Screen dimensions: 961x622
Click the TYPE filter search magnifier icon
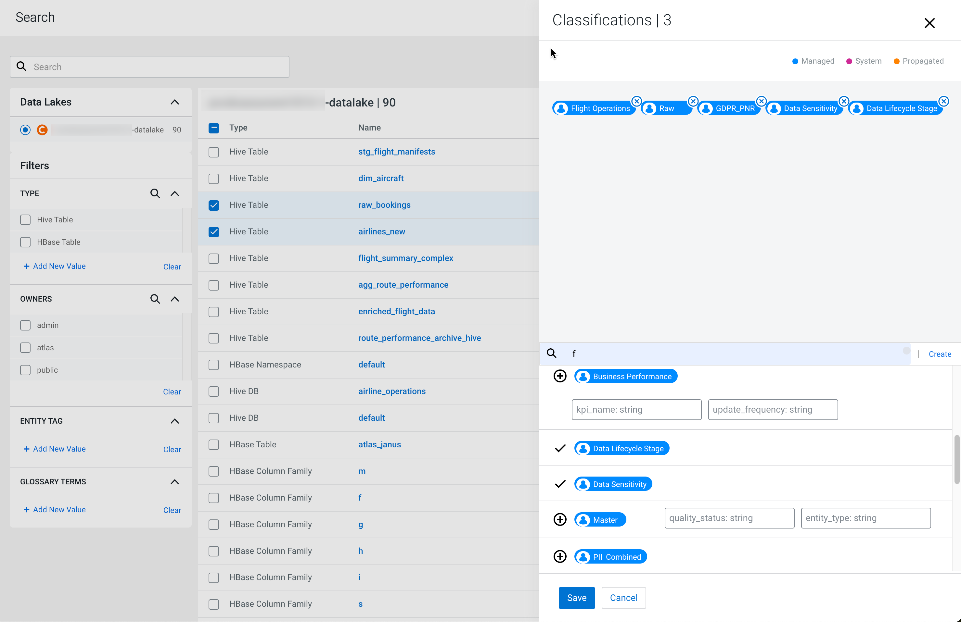coord(155,193)
